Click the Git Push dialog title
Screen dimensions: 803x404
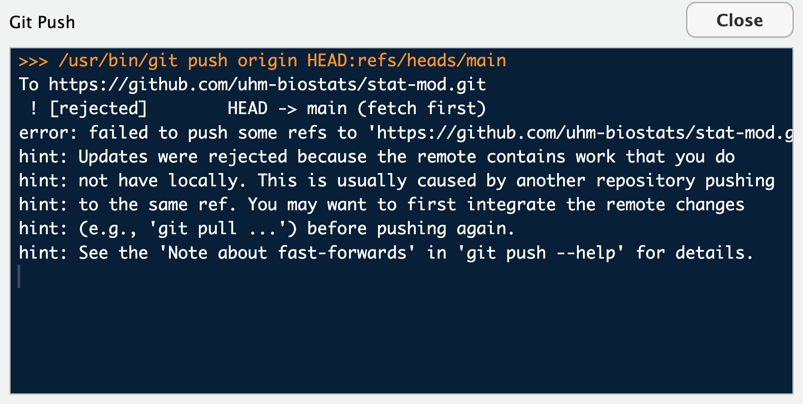click(x=42, y=22)
